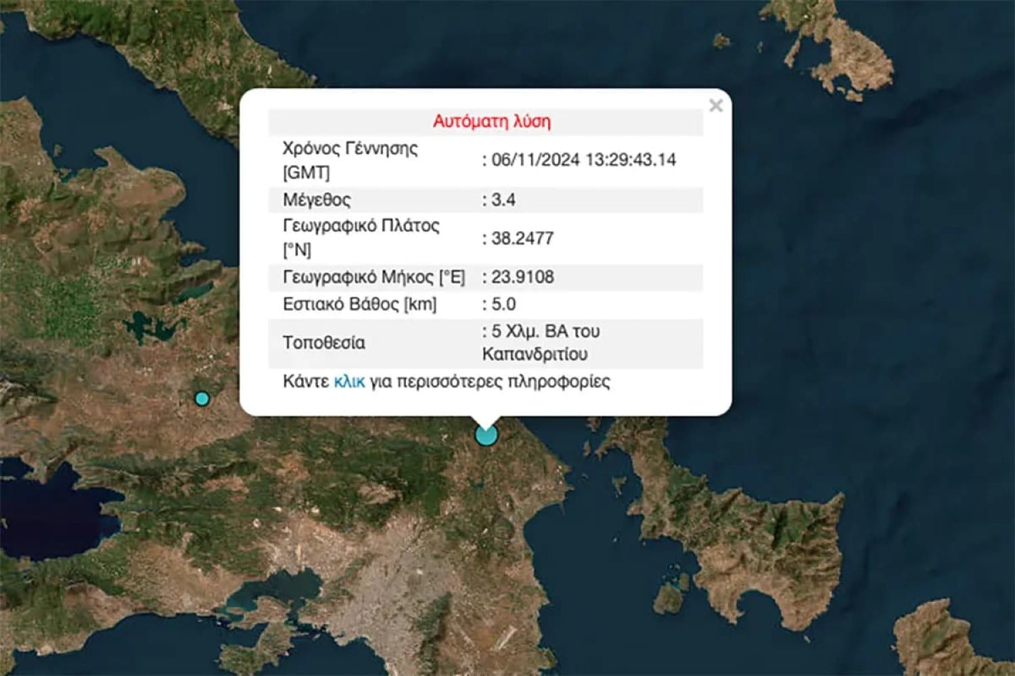Click the focal depth value 5.0
This screenshot has height=676, width=1015.
click(x=503, y=304)
